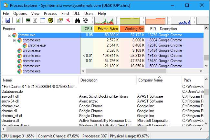Click the process list vertical scrollbar down arrow
Viewport: 210px width, 140px height.
click(x=206, y=66)
